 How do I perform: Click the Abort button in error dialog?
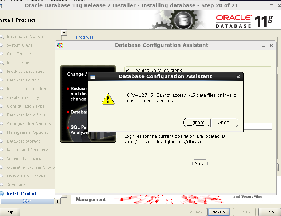tap(225, 123)
